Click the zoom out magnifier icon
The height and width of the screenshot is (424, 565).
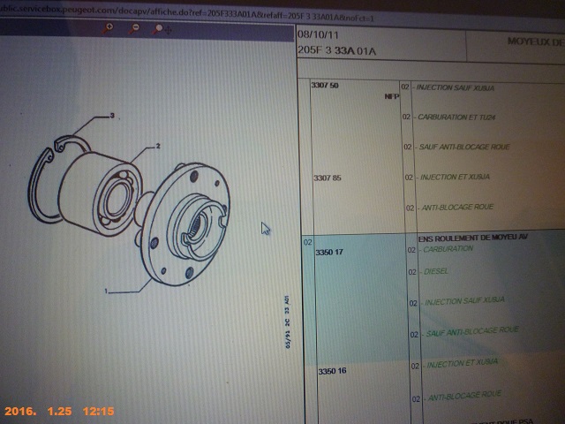pyautogui.click(x=134, y=28)
